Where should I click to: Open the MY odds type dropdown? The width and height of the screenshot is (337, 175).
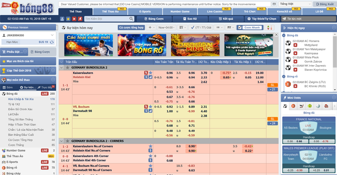point(231,27)
